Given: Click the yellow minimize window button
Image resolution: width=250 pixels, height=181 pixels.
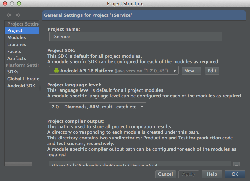Looking at the screenshot, I should tap(12, 3).
